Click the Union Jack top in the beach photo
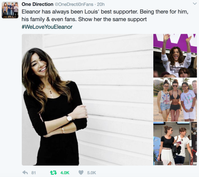199x177 pixels. pyautogui.click(x=165, y=97)
